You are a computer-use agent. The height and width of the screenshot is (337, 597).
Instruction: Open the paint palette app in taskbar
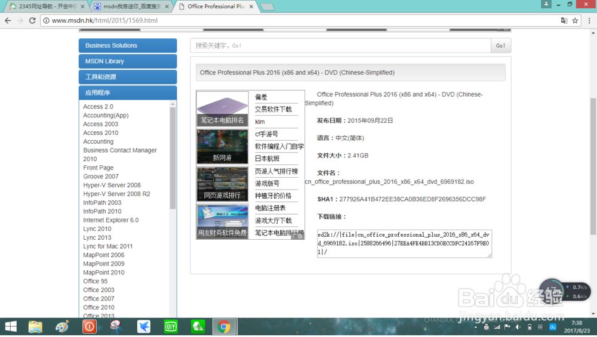pos(62,327)
